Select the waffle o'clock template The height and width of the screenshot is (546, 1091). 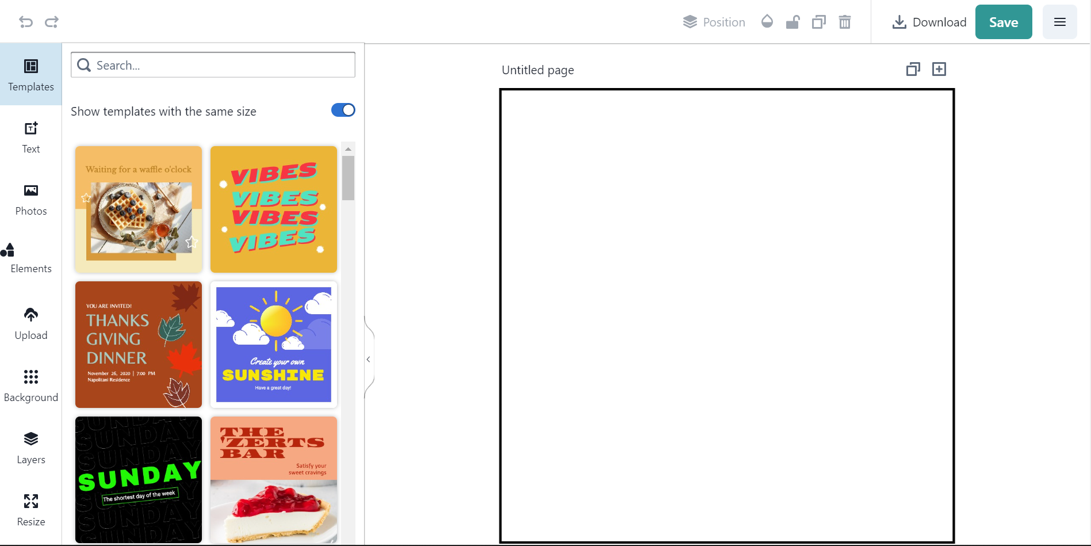(139, 209)
